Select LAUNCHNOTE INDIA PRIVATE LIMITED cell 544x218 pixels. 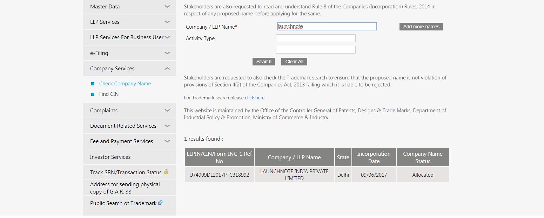pyautogui.click(x=294, y=175)
